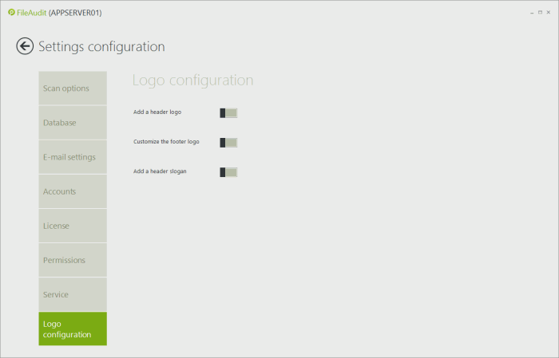The height and width of the screenshot is (358, 559).
Task: Click the Add a header logo label
Action: click(157, 112)
